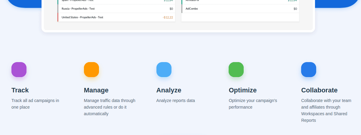The image size is (361, 135).
Task: Open the Russia - PropellerAds - Test campaign row
Action: (x=78, y=9)
